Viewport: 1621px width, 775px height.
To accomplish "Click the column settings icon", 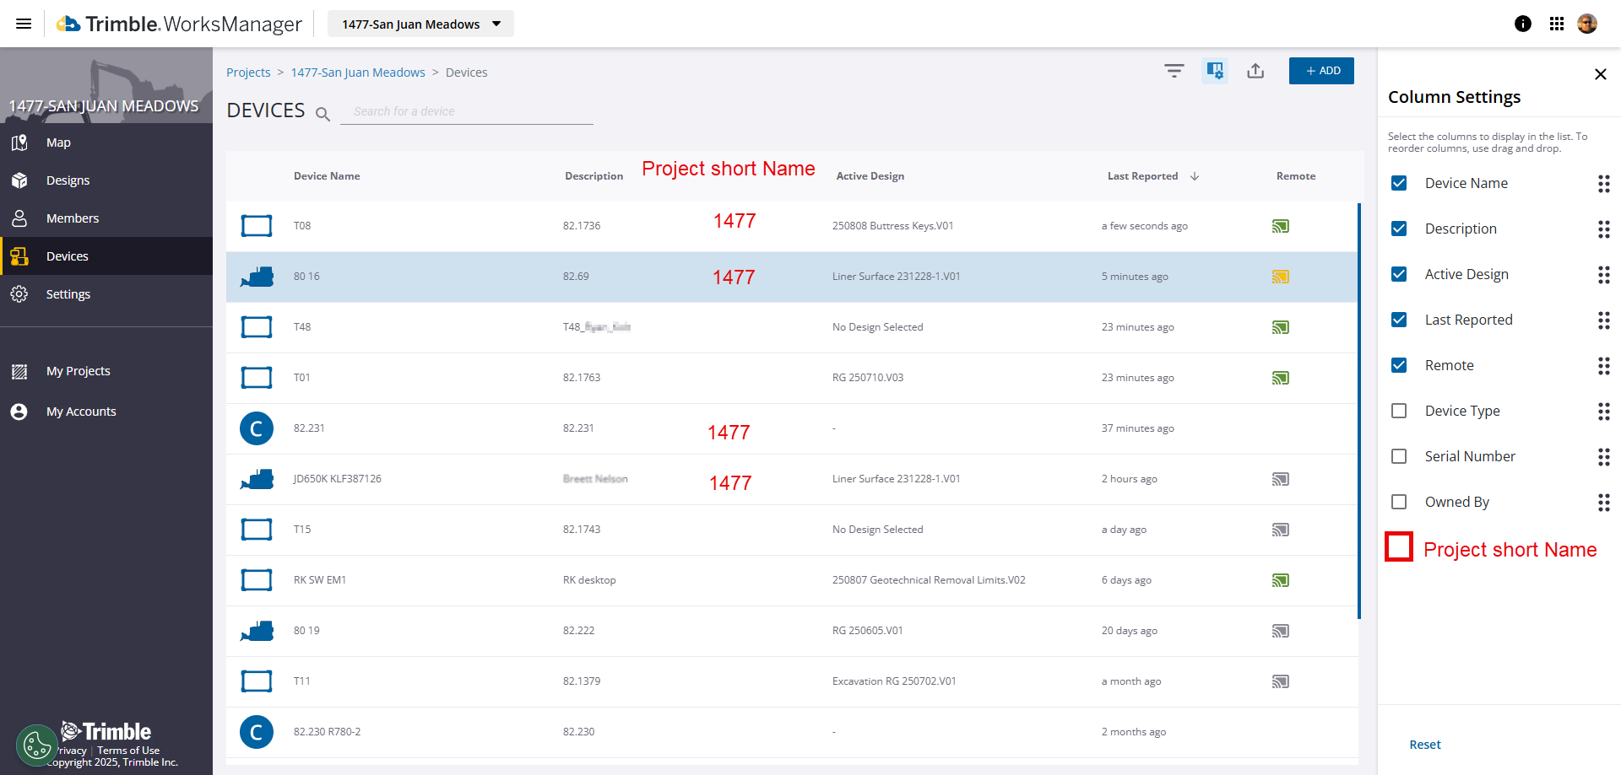I will [1215, 71].
